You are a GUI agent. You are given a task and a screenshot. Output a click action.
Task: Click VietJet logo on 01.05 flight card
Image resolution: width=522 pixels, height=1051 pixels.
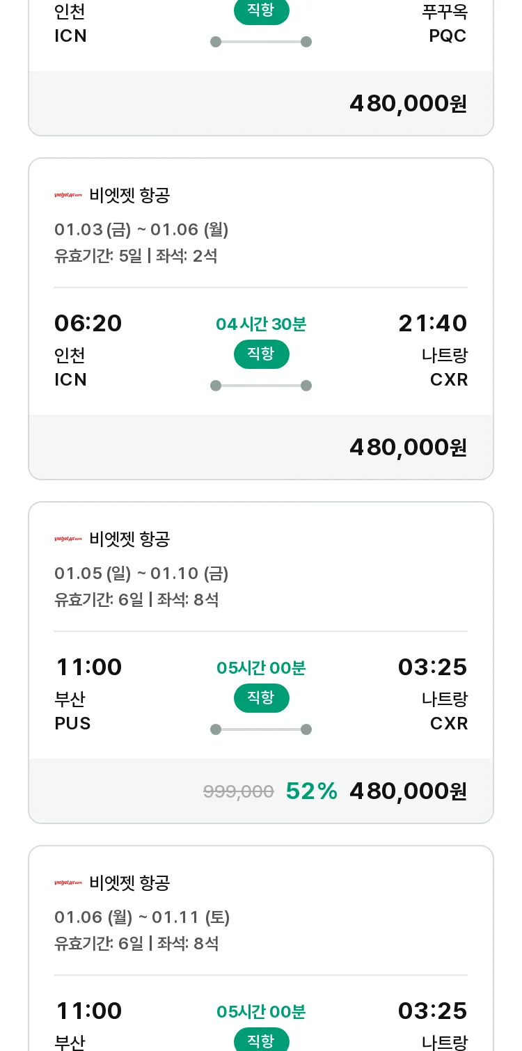[x=68, y=539]
